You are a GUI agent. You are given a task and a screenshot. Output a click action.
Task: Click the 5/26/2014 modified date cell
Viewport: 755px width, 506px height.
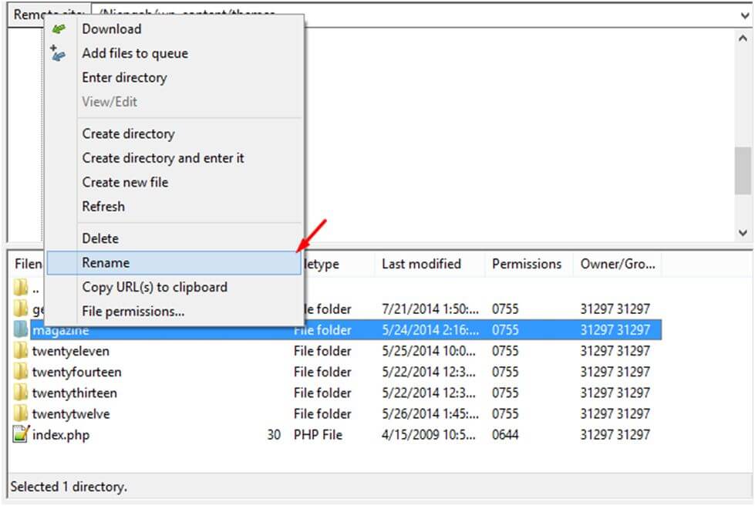pyautogui.click(x=430, y=414)
